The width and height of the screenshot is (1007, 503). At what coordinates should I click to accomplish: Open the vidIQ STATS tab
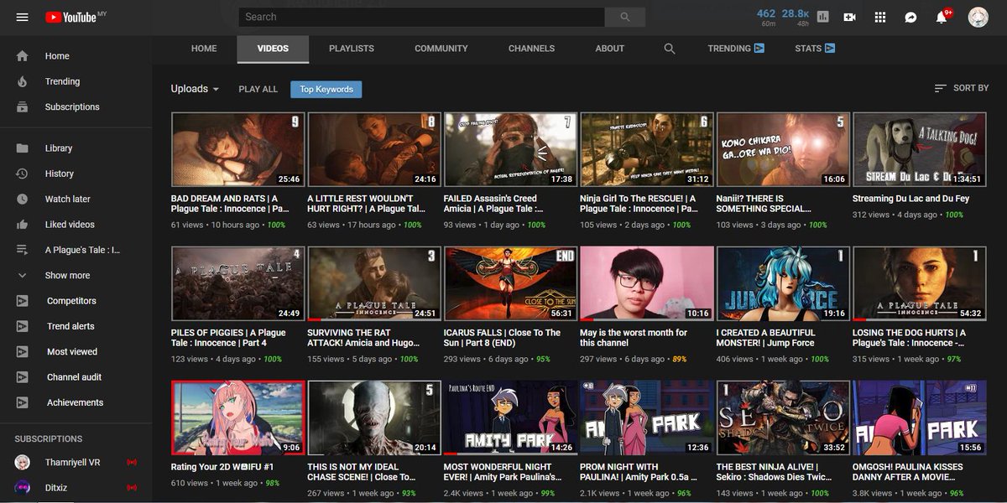815,49
